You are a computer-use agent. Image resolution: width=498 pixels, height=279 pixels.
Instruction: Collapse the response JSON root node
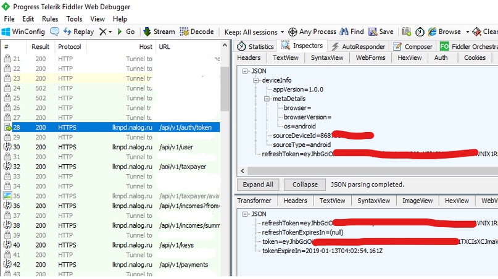tap(245, 214)
